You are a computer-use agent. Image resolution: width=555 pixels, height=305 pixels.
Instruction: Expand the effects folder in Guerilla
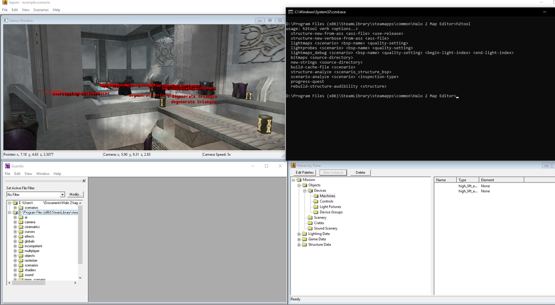[x=15, y=237]
